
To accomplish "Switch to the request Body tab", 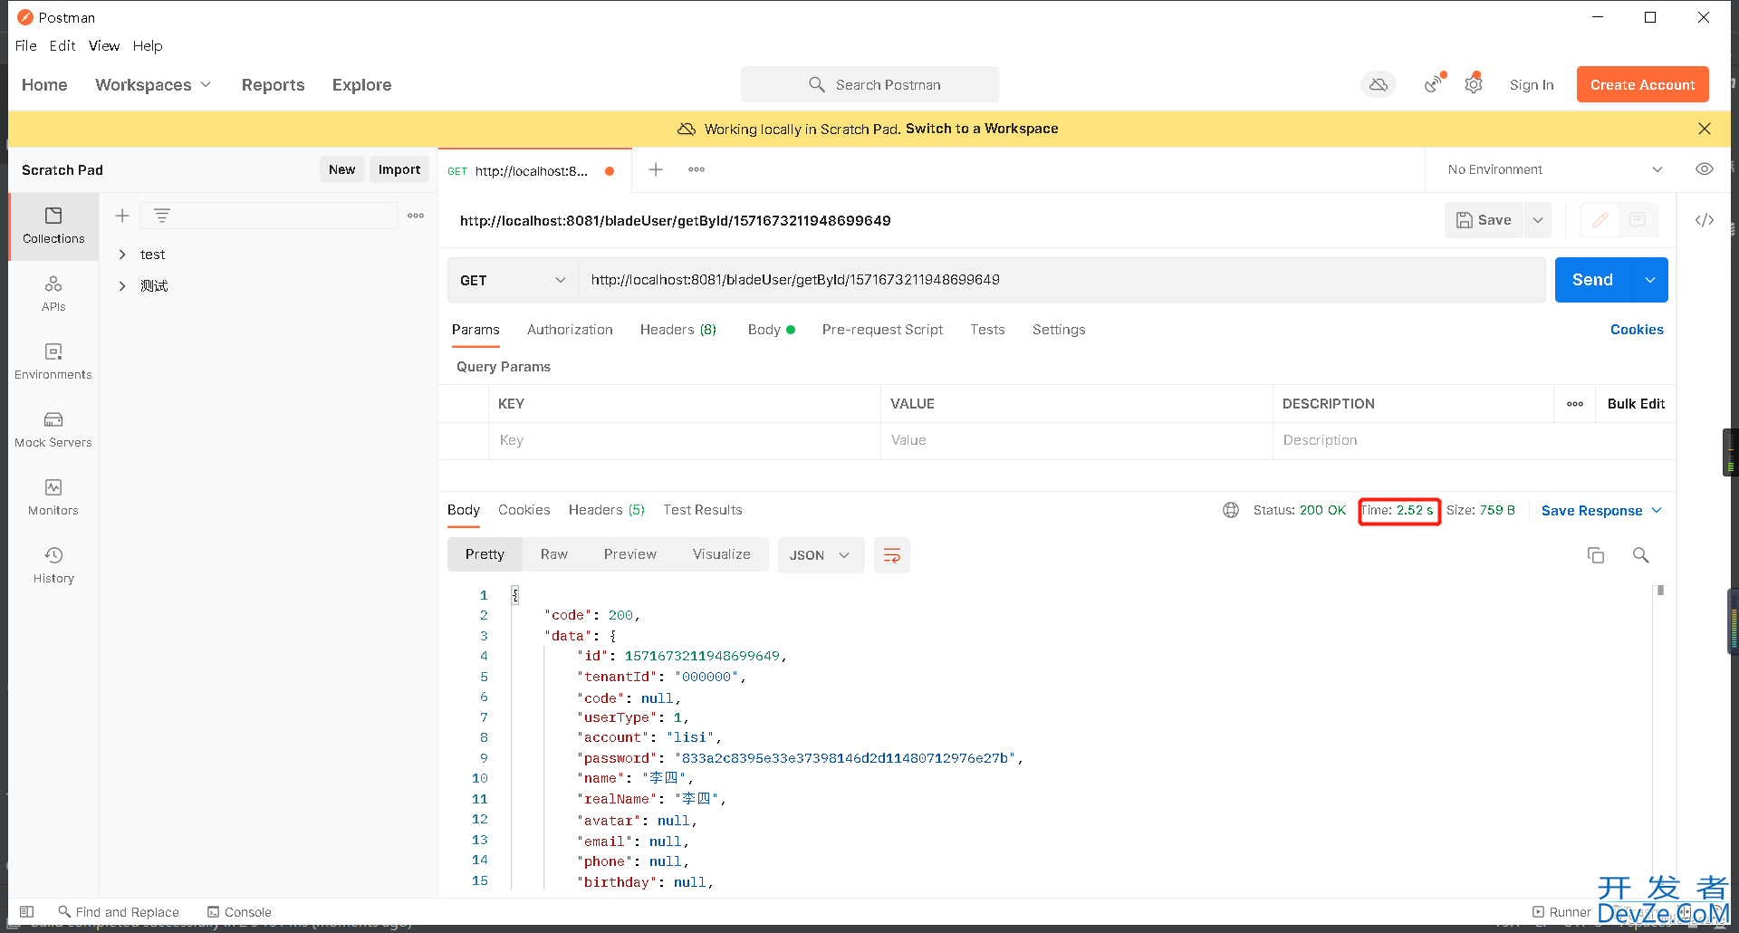I will pyautogui.click(x=771, y=330).
